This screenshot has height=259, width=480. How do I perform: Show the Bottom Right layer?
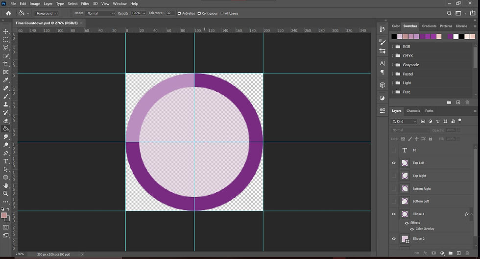pos(394,189)
